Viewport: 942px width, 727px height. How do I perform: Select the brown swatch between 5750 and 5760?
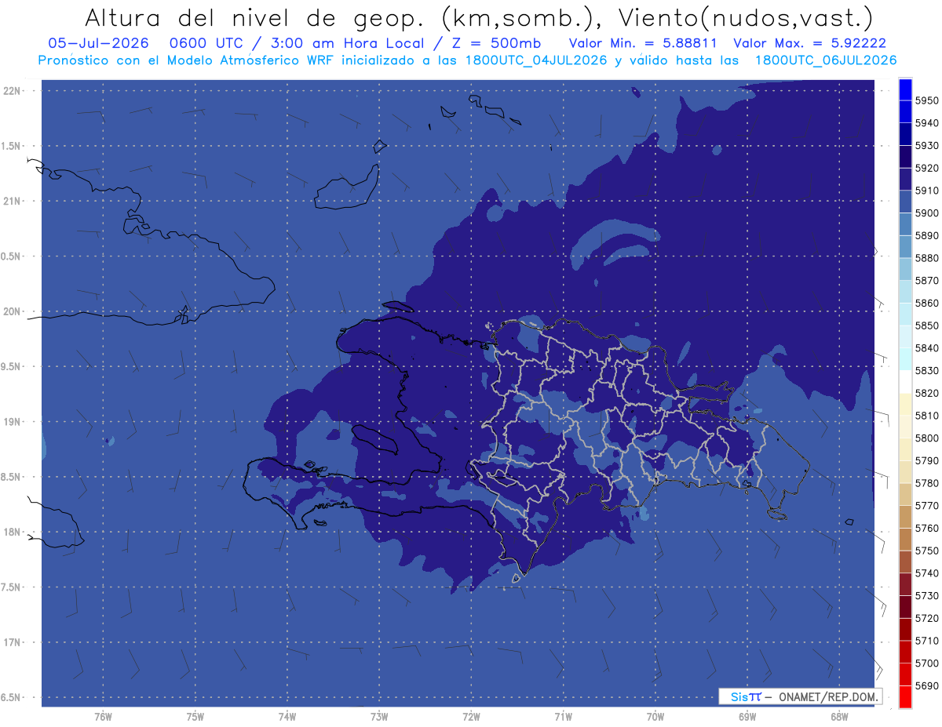pos(905,540)
